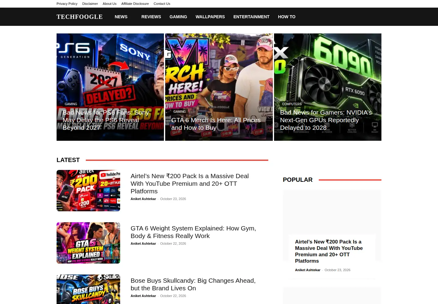Select REVIEWS in the navigation bar
This screenshot has width=438, height=304.
pyautogui.click(x=151, y=17)
